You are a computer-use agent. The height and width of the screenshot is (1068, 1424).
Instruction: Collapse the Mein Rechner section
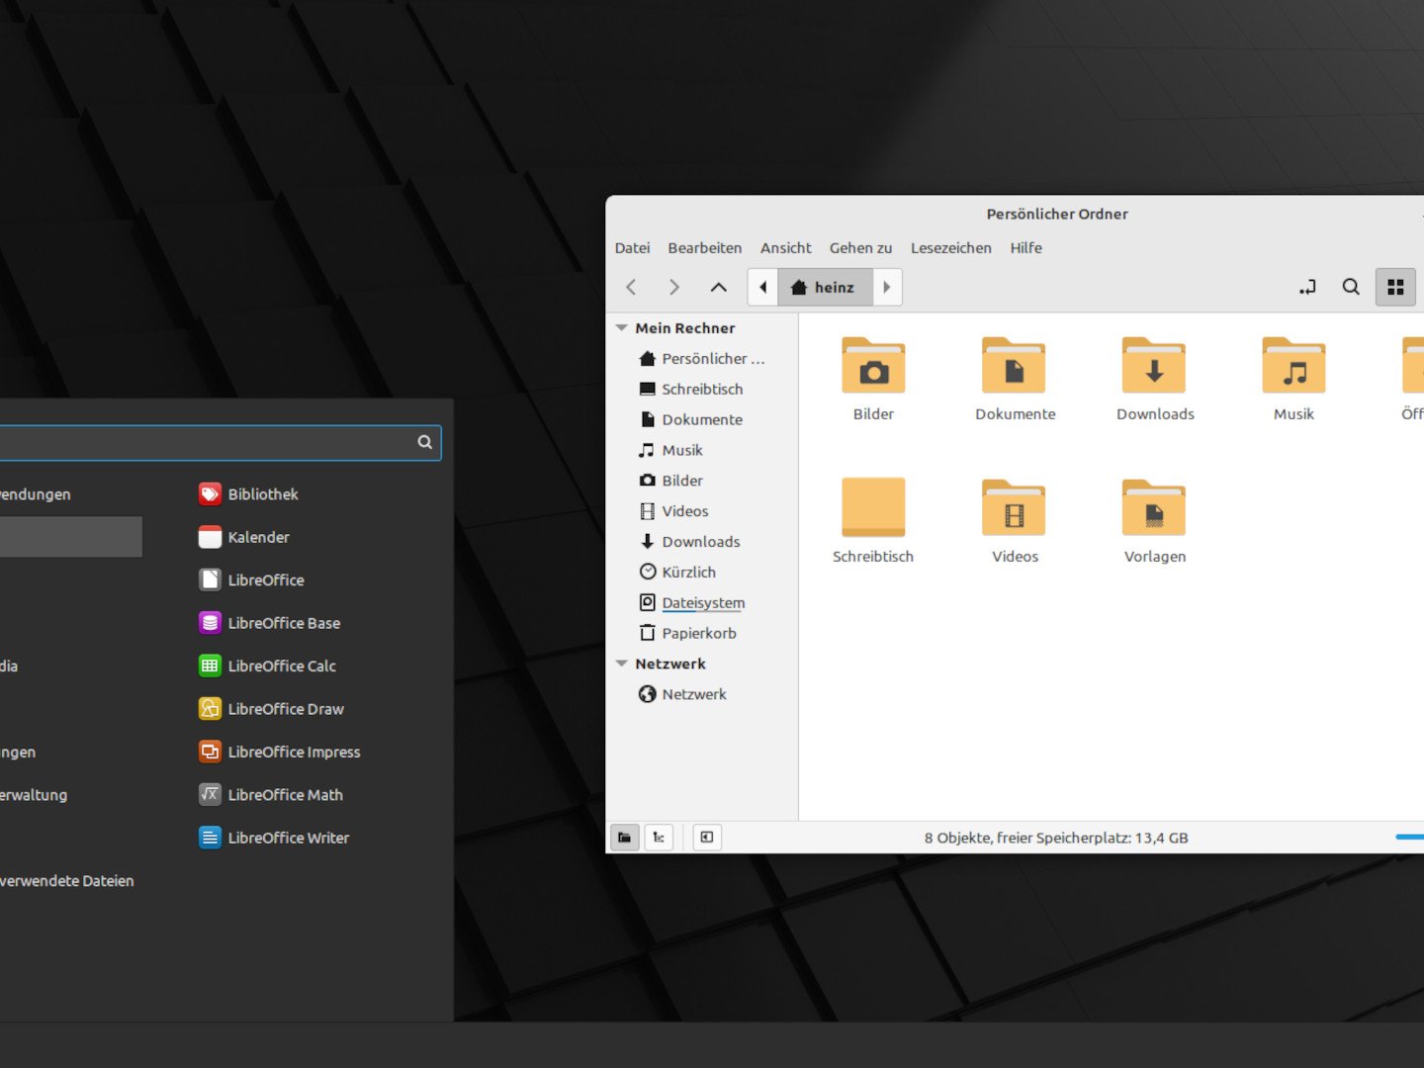[x=622, y=328]
